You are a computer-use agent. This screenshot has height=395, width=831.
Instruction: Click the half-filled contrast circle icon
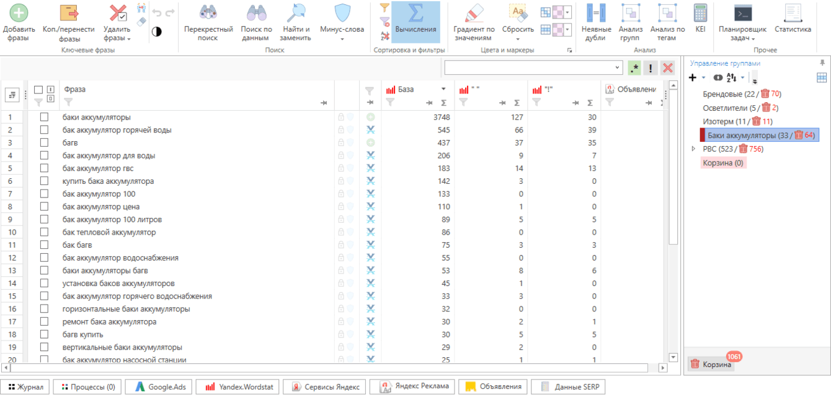click(156, 32)
